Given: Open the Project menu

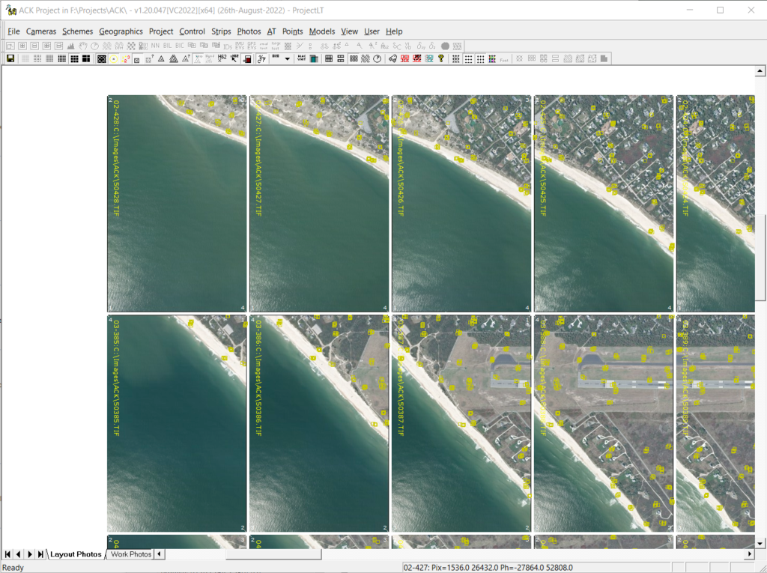Looking at the screenshot, I should [x=161, y=31].
